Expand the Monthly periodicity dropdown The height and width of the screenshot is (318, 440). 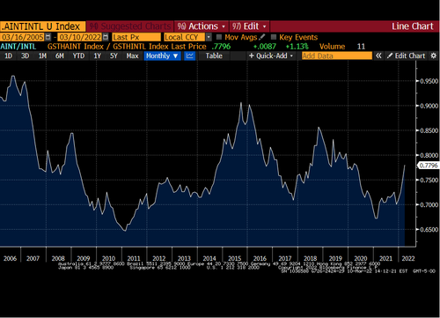[162, 55]
